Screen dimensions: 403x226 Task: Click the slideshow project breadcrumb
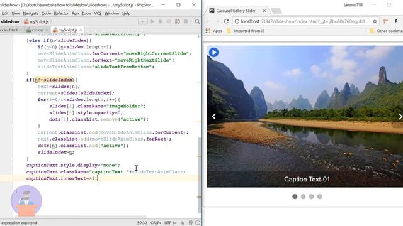[x=10, y=22]
